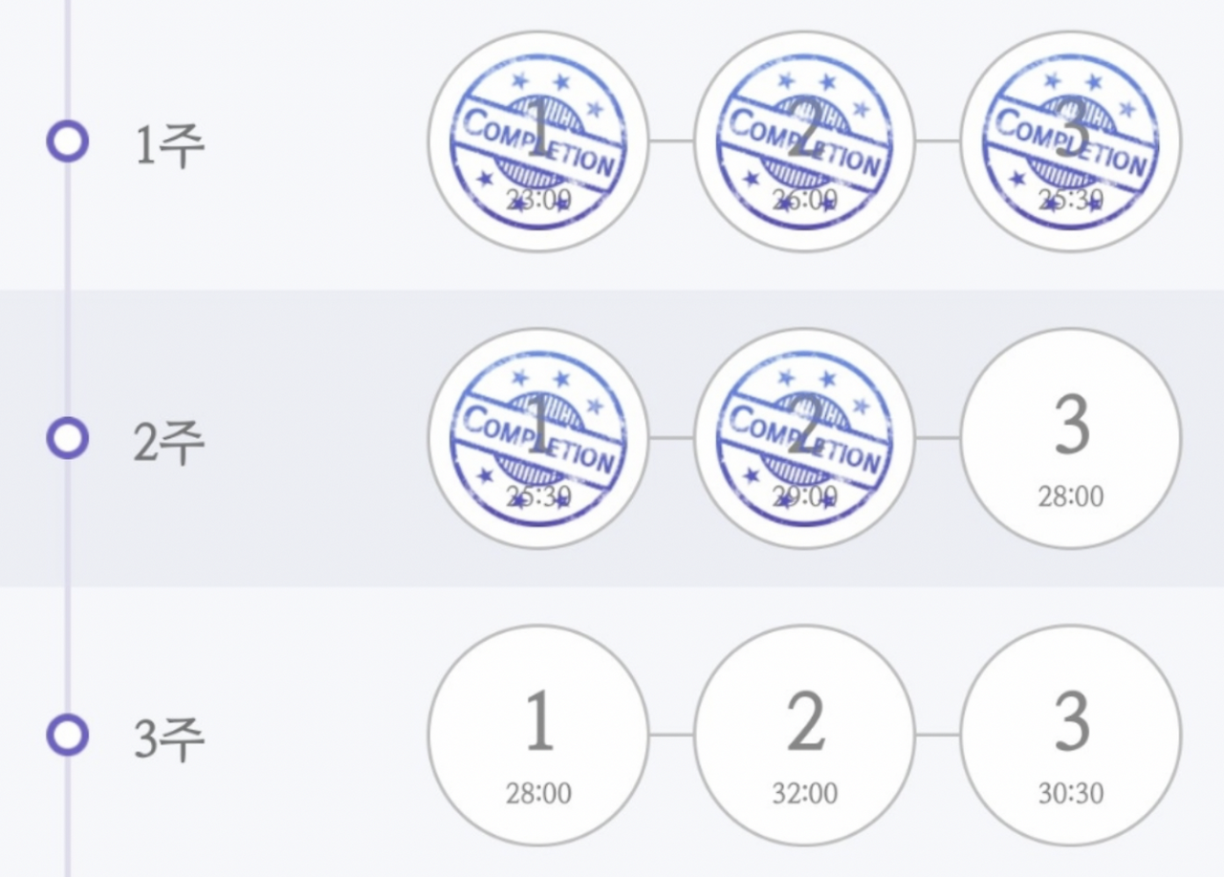Start week 2 day 3 workout 28:00
This screenshot has height=877, width=1224.
pos(1070,438)
